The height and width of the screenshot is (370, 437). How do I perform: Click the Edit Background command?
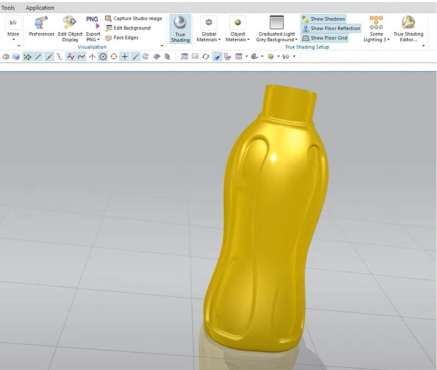tap(128, 28)
